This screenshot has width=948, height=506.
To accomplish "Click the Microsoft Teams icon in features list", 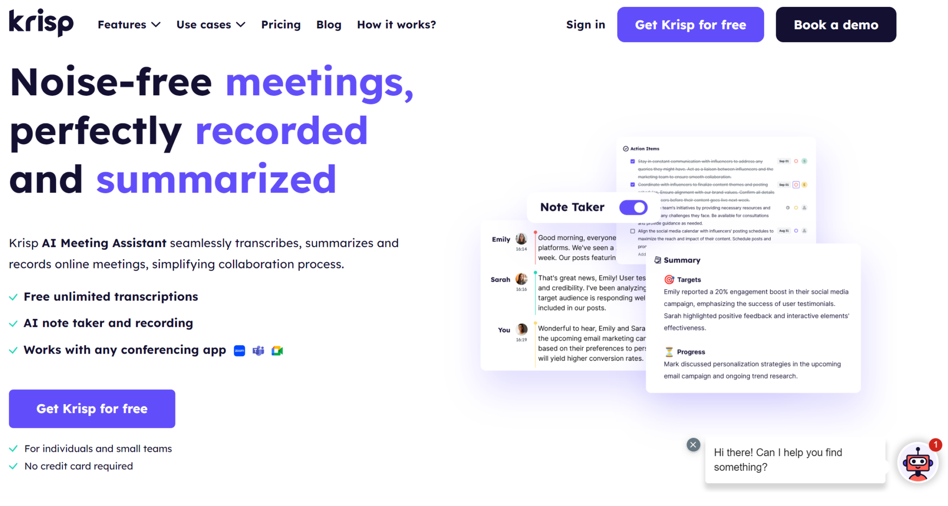I will [258, 350].
